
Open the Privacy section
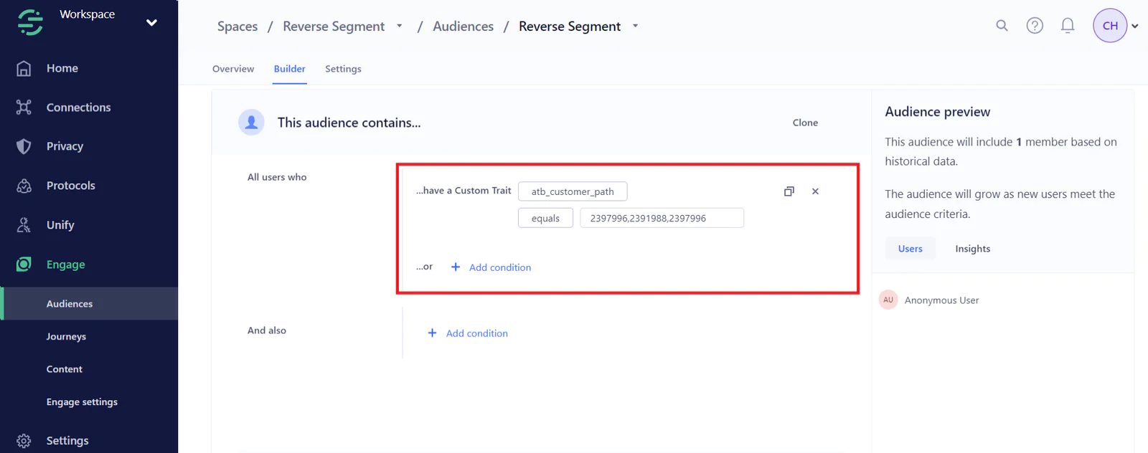[65, 146]
